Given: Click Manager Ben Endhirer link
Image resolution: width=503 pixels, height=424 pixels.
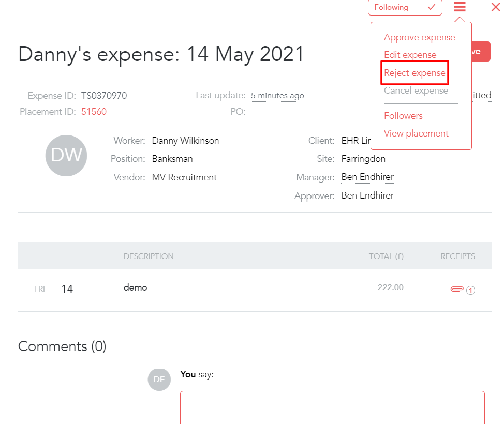Looking at the screenshot, I should (367, 177).
